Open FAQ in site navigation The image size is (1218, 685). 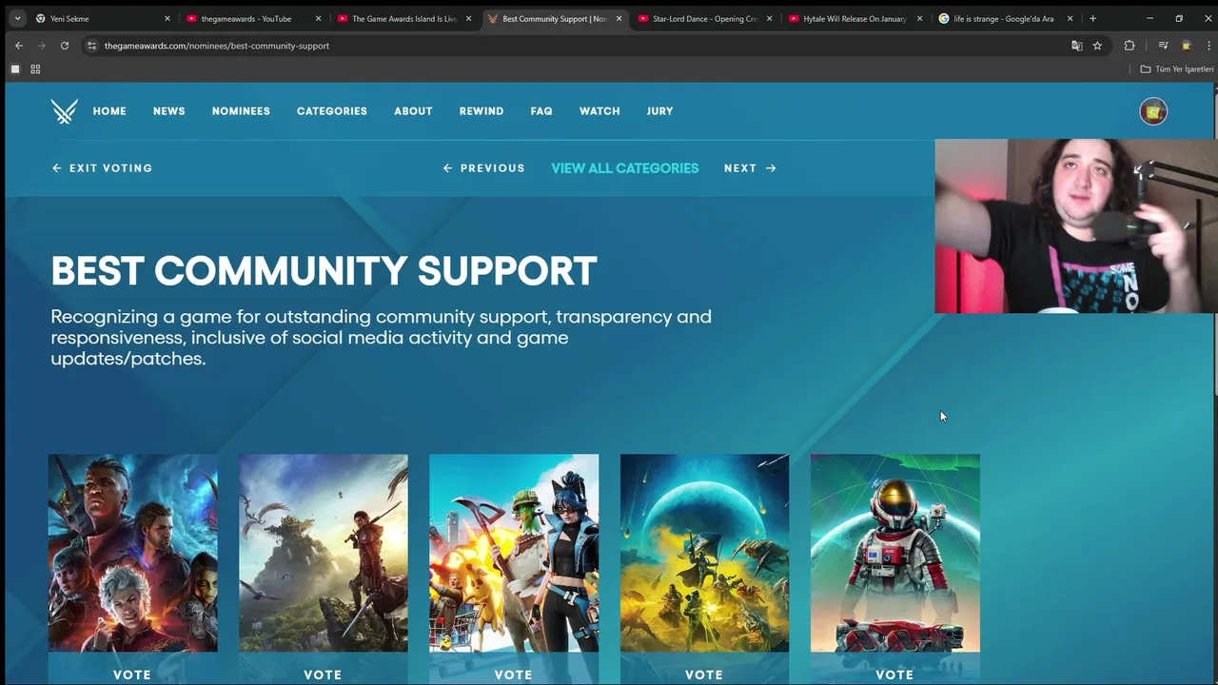[541, 111]
